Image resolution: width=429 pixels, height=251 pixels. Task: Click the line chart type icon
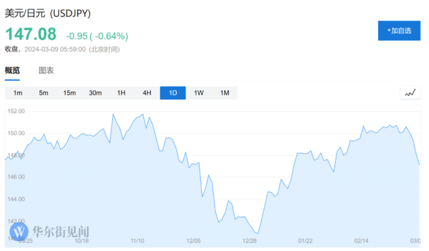click(410, 93)
